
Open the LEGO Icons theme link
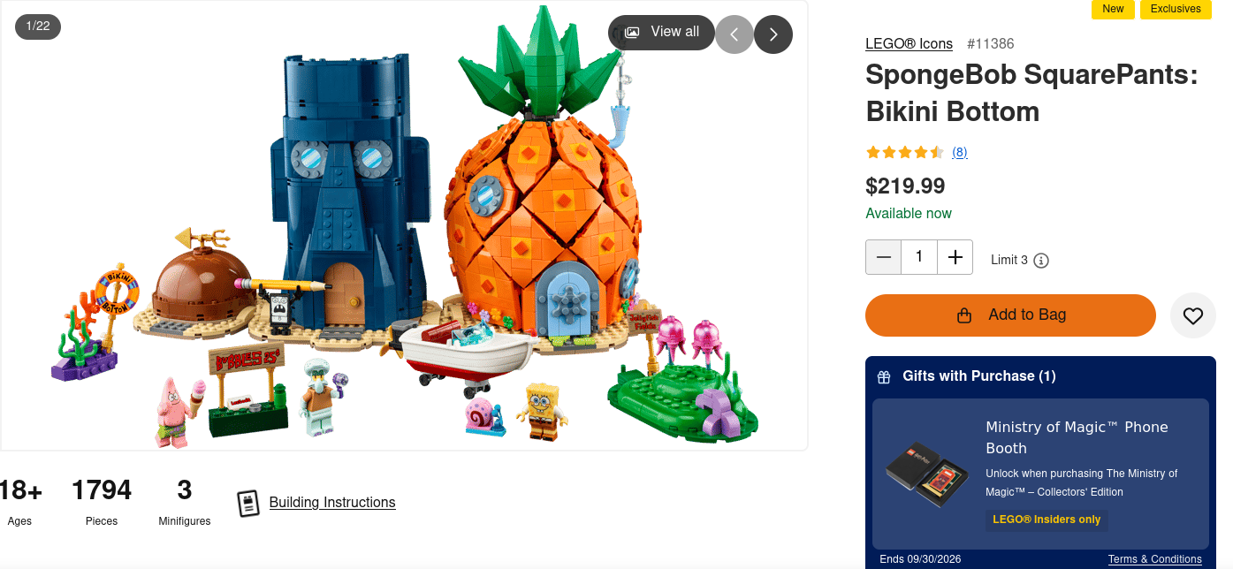(x=909, y=43)
